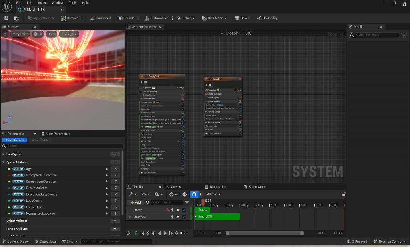Toggle the Empty track enabled checkbox

[x=184, y=210]
